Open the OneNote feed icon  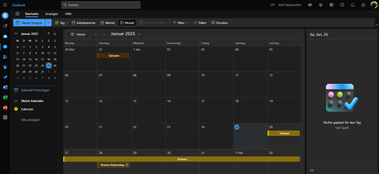(331, 5)
